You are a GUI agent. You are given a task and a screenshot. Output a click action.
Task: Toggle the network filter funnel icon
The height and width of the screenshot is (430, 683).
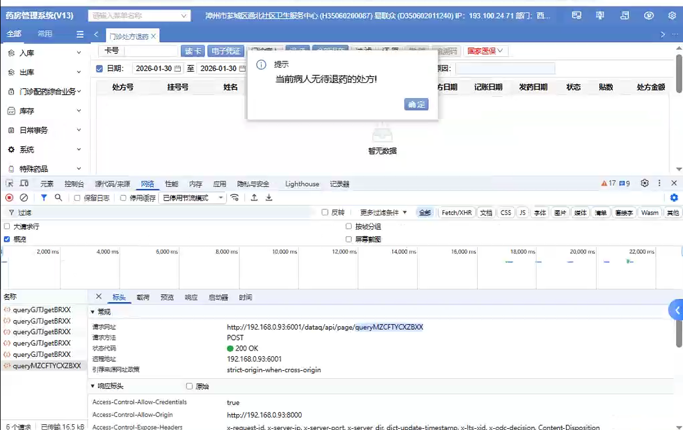(x=44, y=198)
